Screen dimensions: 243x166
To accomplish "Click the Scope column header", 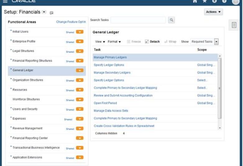I will coord(202,50).
